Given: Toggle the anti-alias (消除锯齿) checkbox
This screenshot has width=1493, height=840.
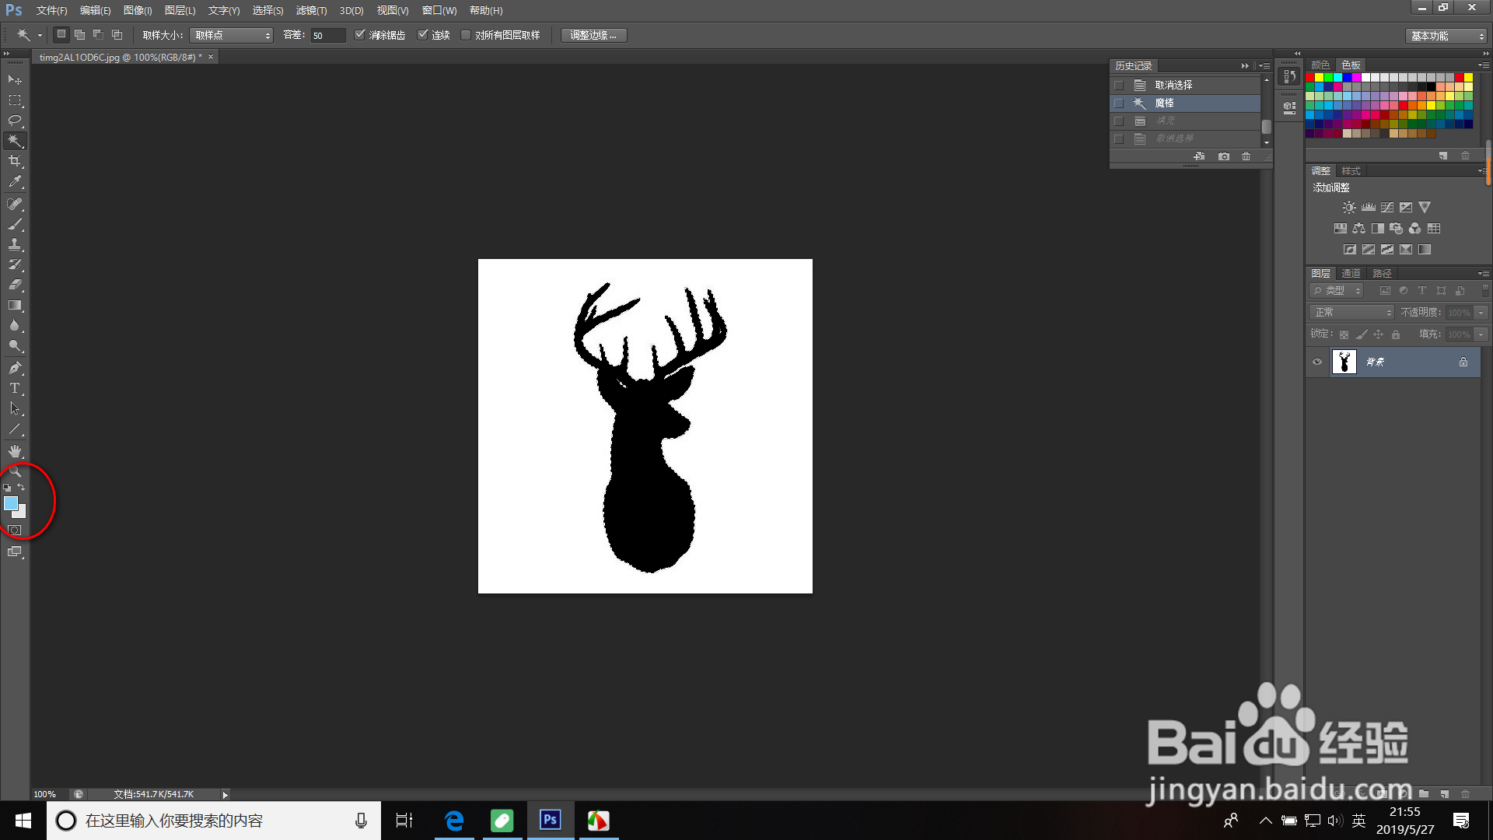Looking at the screenshot, I should [x=360, y=35].
